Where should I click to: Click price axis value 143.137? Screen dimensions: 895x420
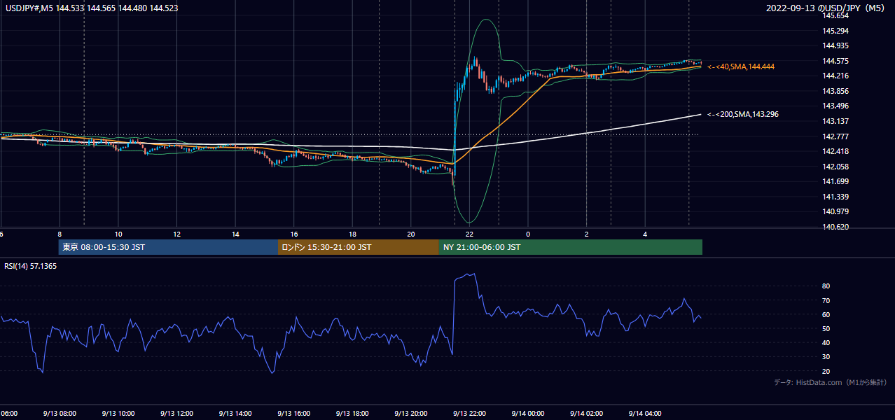(836, 121)
